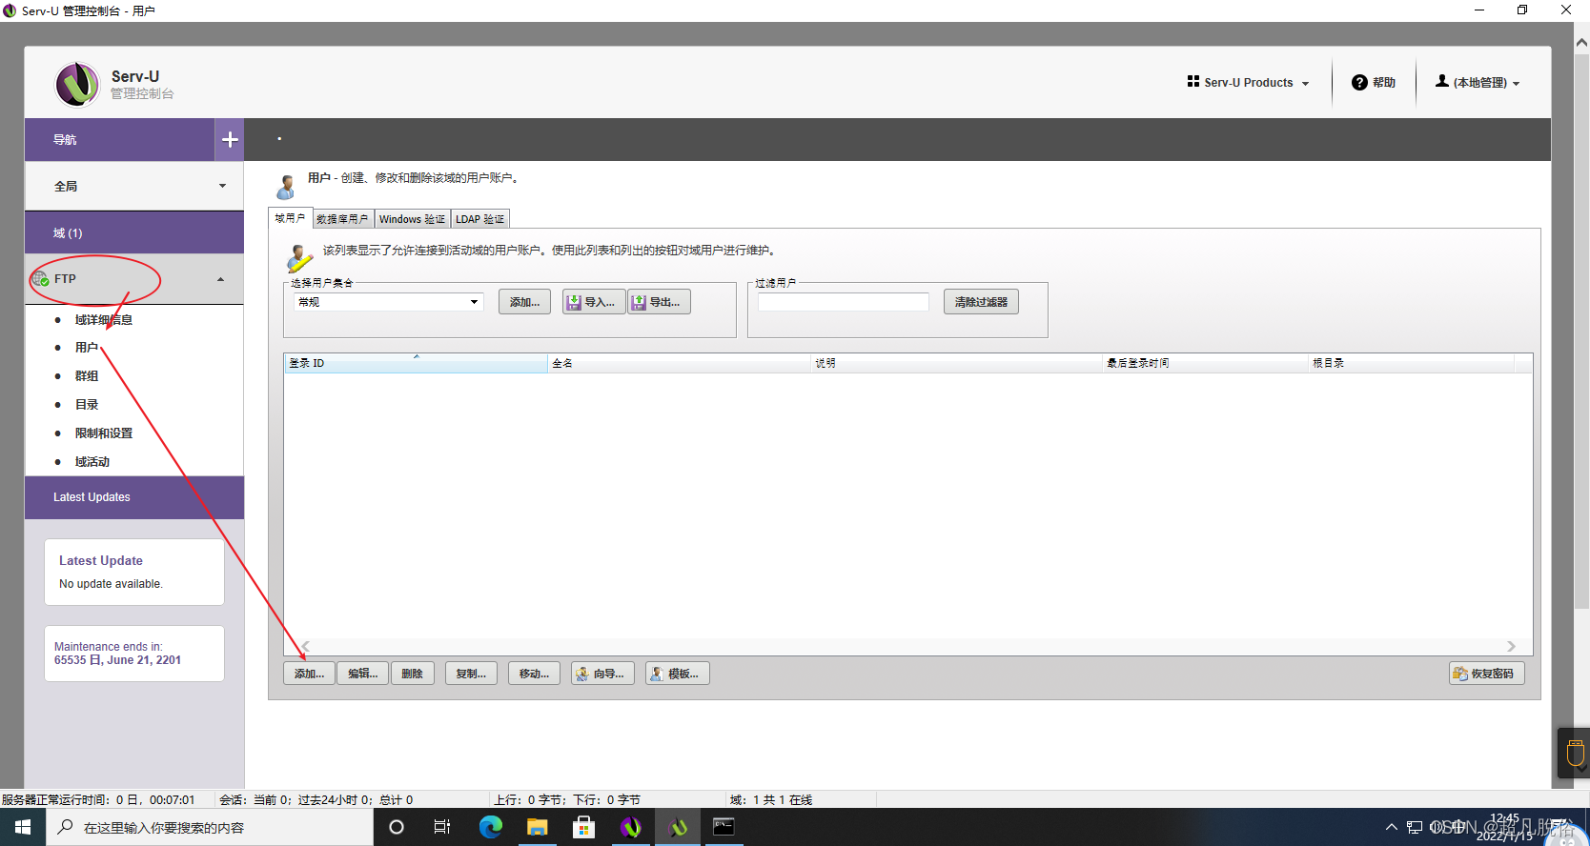Click the user list horizontal scrollbar

pos(908,646)
